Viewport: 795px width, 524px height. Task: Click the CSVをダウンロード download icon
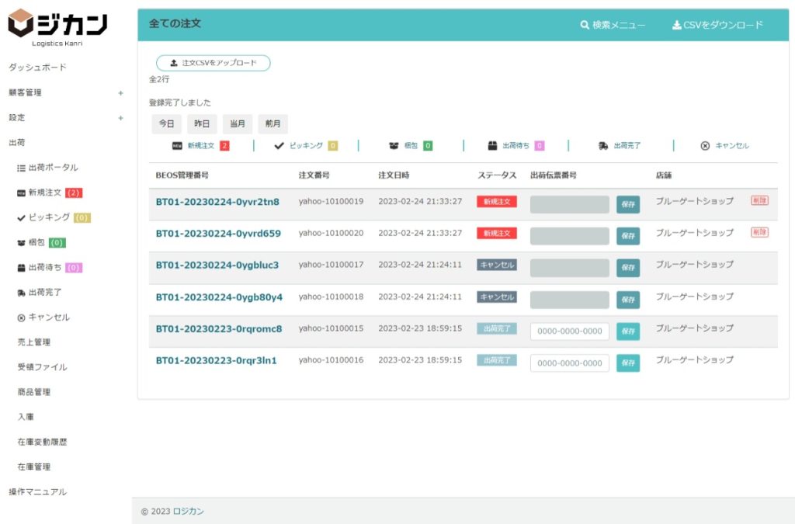(x=676, y=25)
